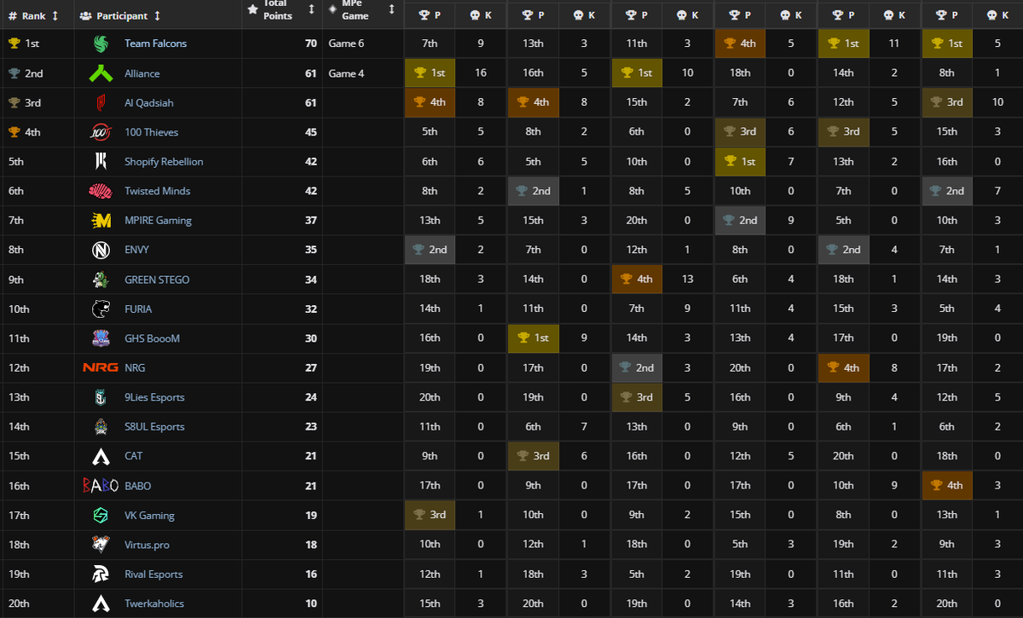Click Alliance first-game 16 kills cell
Image resolution: width=1023 pixels, height=618 pixels.
(481, 73)
